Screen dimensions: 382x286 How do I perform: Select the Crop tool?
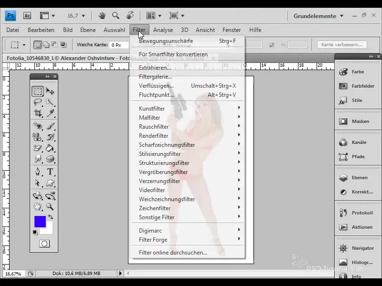(x=38, y=113)
